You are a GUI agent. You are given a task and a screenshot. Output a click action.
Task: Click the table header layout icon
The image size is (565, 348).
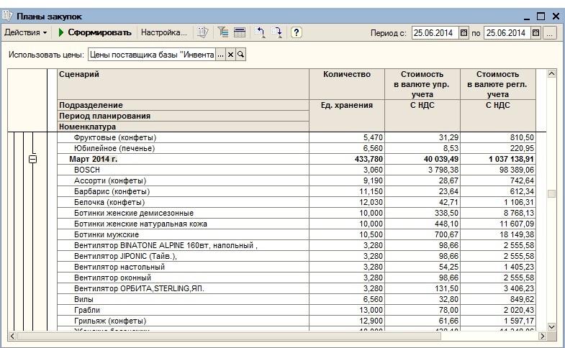point(240,32)
